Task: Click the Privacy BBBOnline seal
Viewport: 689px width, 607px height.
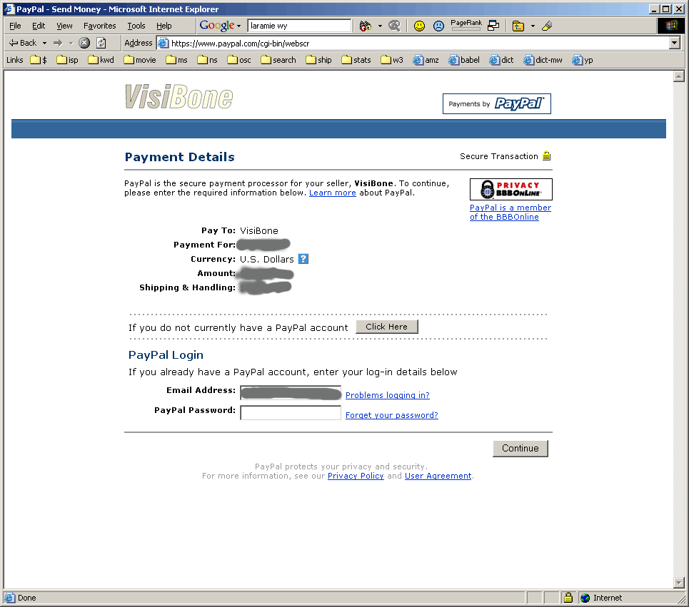Action: [511, 189]
